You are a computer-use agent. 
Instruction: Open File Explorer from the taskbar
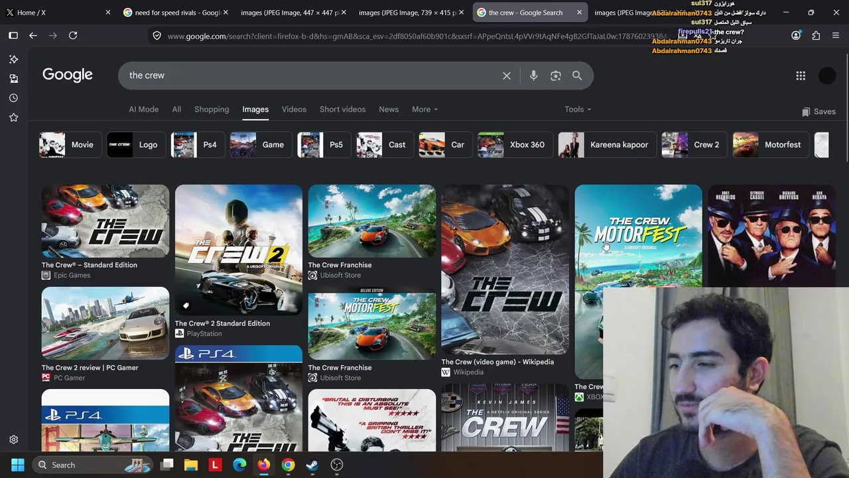coord(191,465)
